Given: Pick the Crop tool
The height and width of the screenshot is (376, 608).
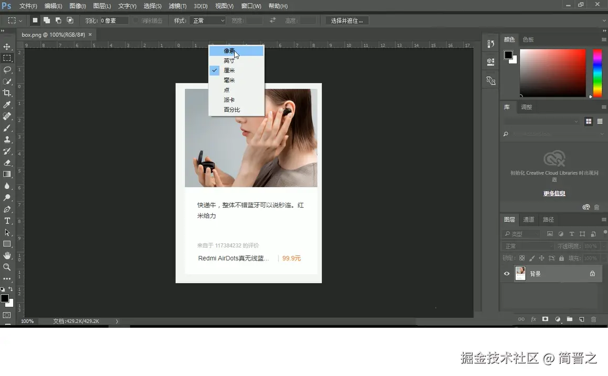Looking at the screenshot, I should (7, 93).
